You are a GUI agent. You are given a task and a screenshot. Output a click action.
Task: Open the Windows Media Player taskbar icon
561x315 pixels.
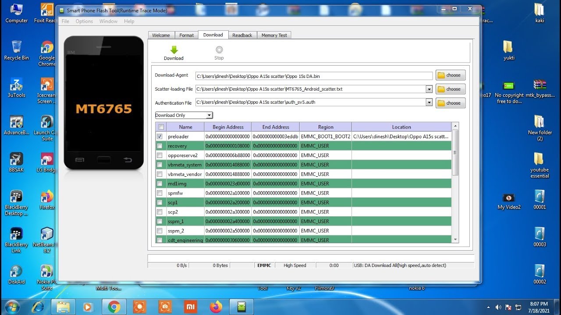(89, 307)
